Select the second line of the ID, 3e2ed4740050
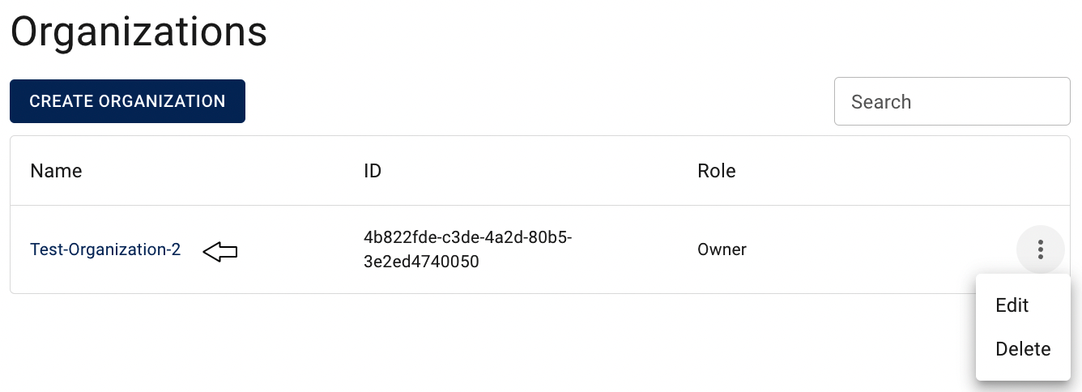The width and height of the screenshot is (1082, 392). click(421, 262)
